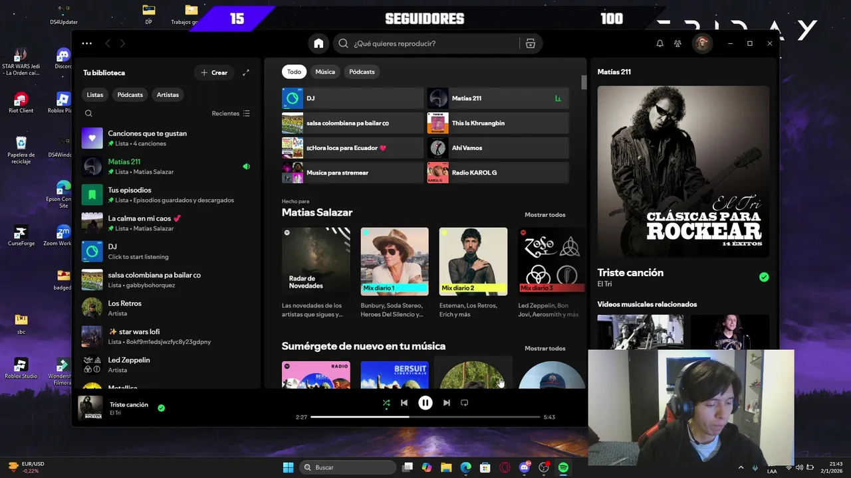Open Spotify from the taskbar

[x=563, y=467]
